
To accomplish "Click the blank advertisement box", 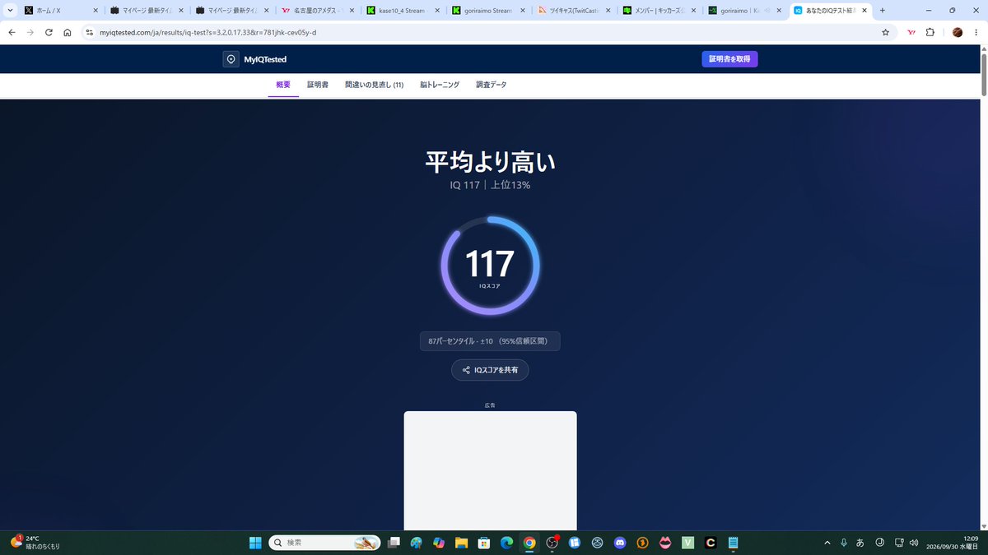I will click(x=490, y=470).
